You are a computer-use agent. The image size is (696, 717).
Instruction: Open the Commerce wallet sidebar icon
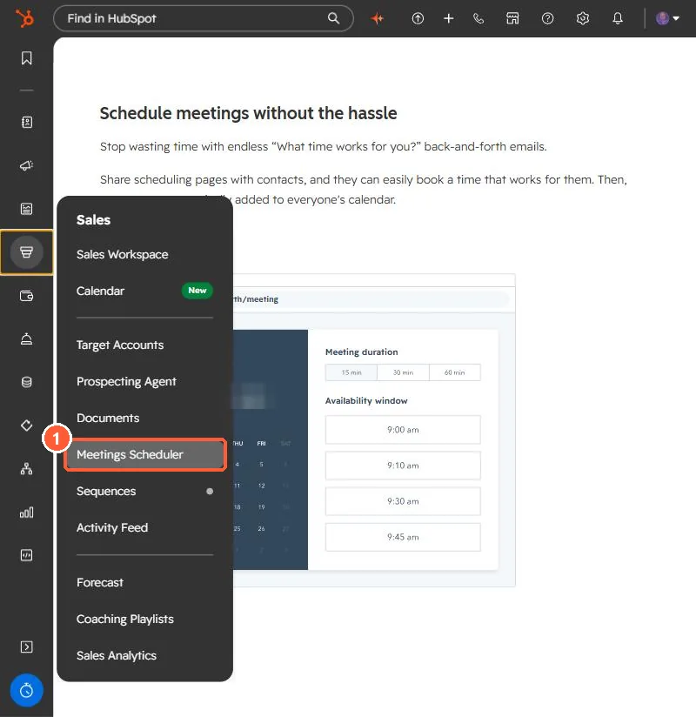tap(26, 296)
